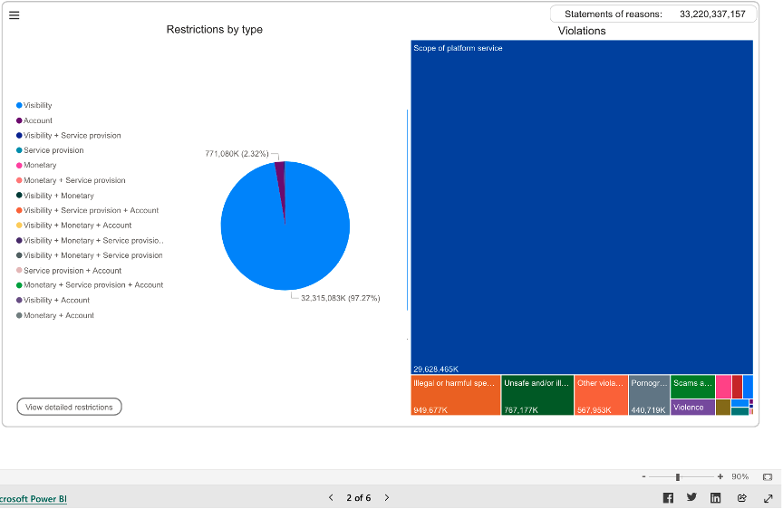Share report on LinkedIn
Image resolution: width=783 pixels, height=509 pixels.
716,498
